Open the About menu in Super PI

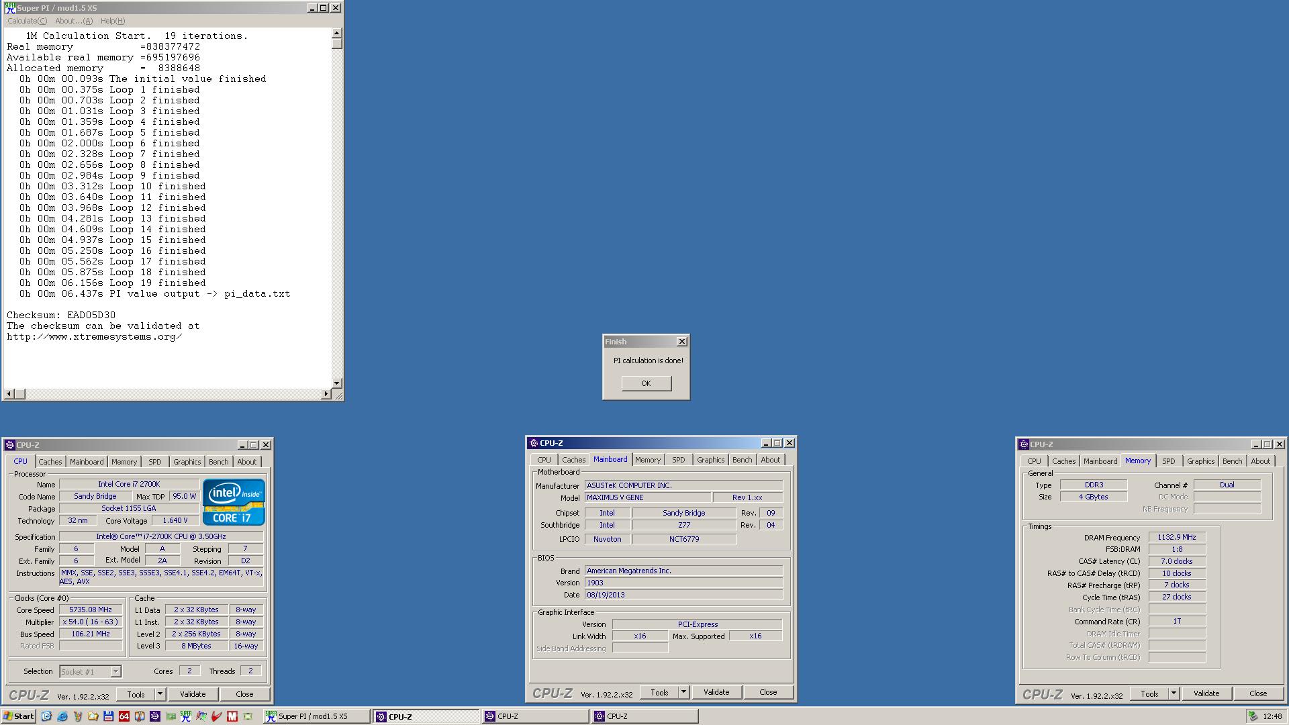pos(74,21)
